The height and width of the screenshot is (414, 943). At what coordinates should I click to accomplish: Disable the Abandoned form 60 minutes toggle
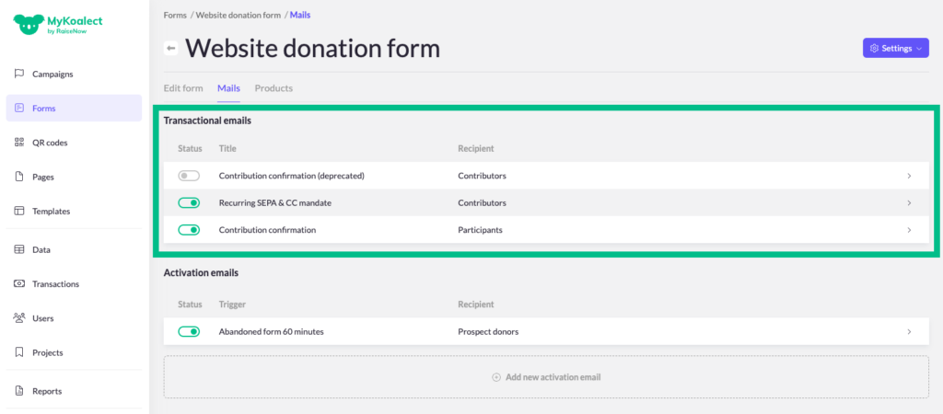[x=189, y=331]
